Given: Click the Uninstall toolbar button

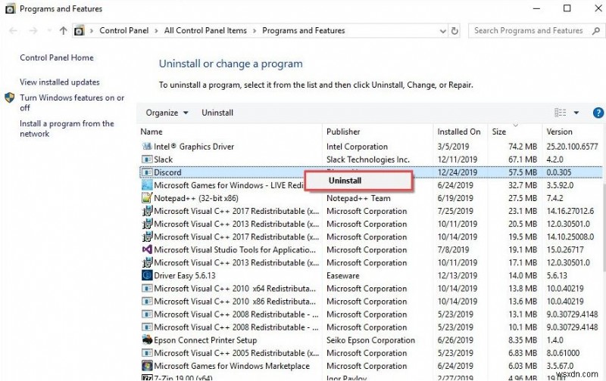Looking at the screenshot, I should pyautogui.click(x=217, y=113).
